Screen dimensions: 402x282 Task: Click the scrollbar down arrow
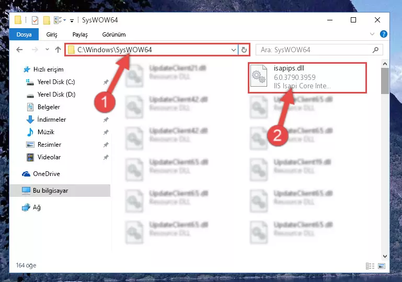385,256
